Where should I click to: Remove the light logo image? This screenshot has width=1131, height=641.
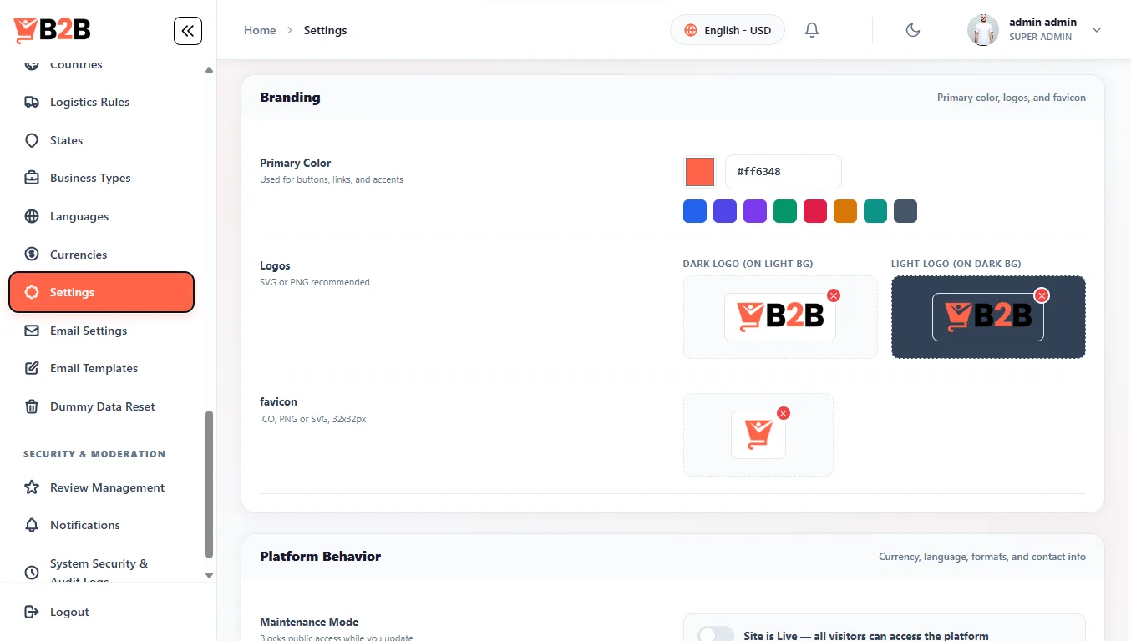coord(1042,295)
